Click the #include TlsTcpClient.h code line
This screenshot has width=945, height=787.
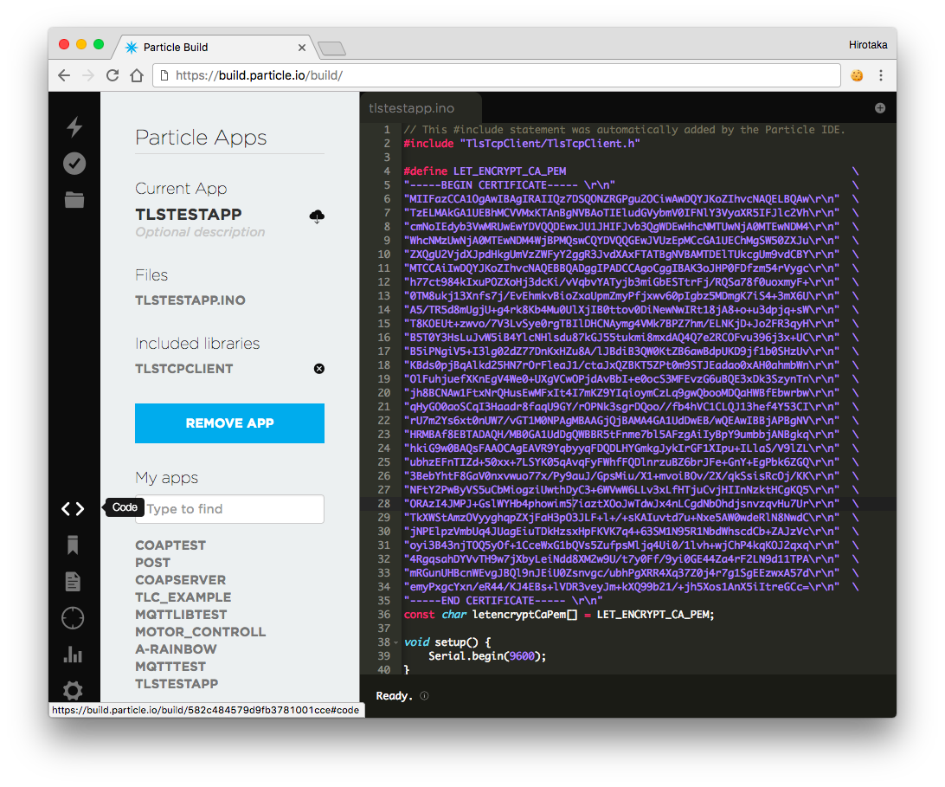coord(522,144)
